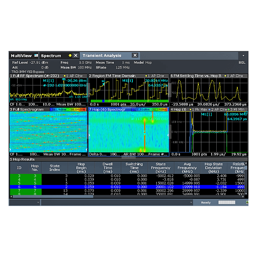The width and height of the screenshot is (257, 257).
Task: Click the Freq 1.0 GHz setting
Action: pos(76,63)
